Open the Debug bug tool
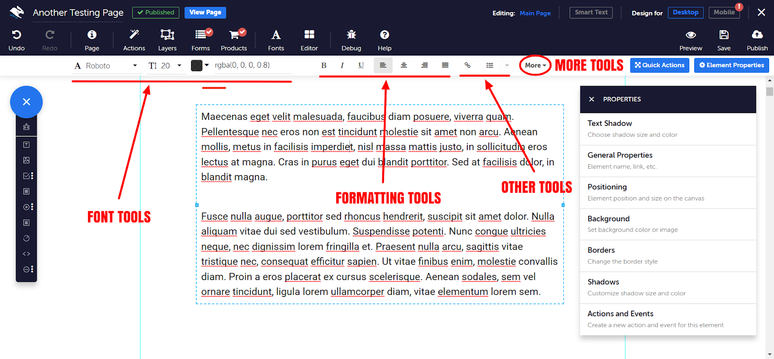This screenshot has height=359, width=774. [351, 35]
